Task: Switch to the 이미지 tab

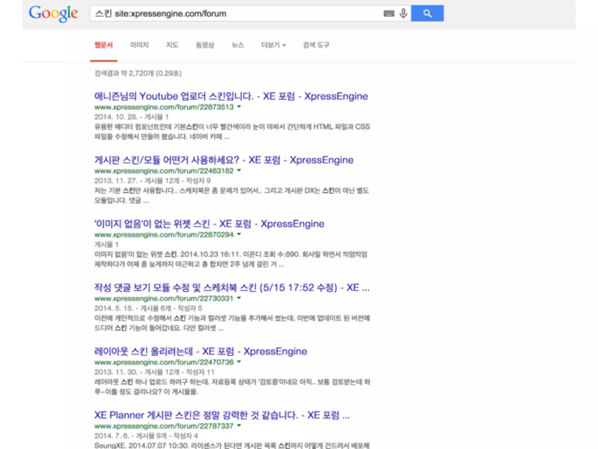Action: click(x=139, y=45)
